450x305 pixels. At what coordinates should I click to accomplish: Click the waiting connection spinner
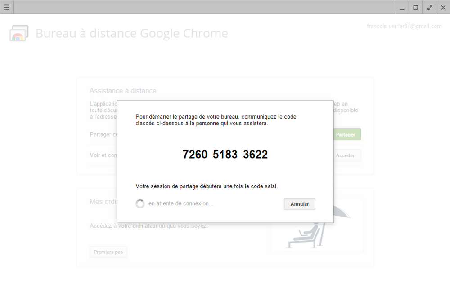(x=140, y=203)
